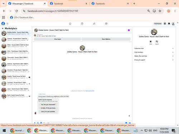Viewport: 179px width, 134px height.
Task: Click browser back arrow
Action: [4, 11]
